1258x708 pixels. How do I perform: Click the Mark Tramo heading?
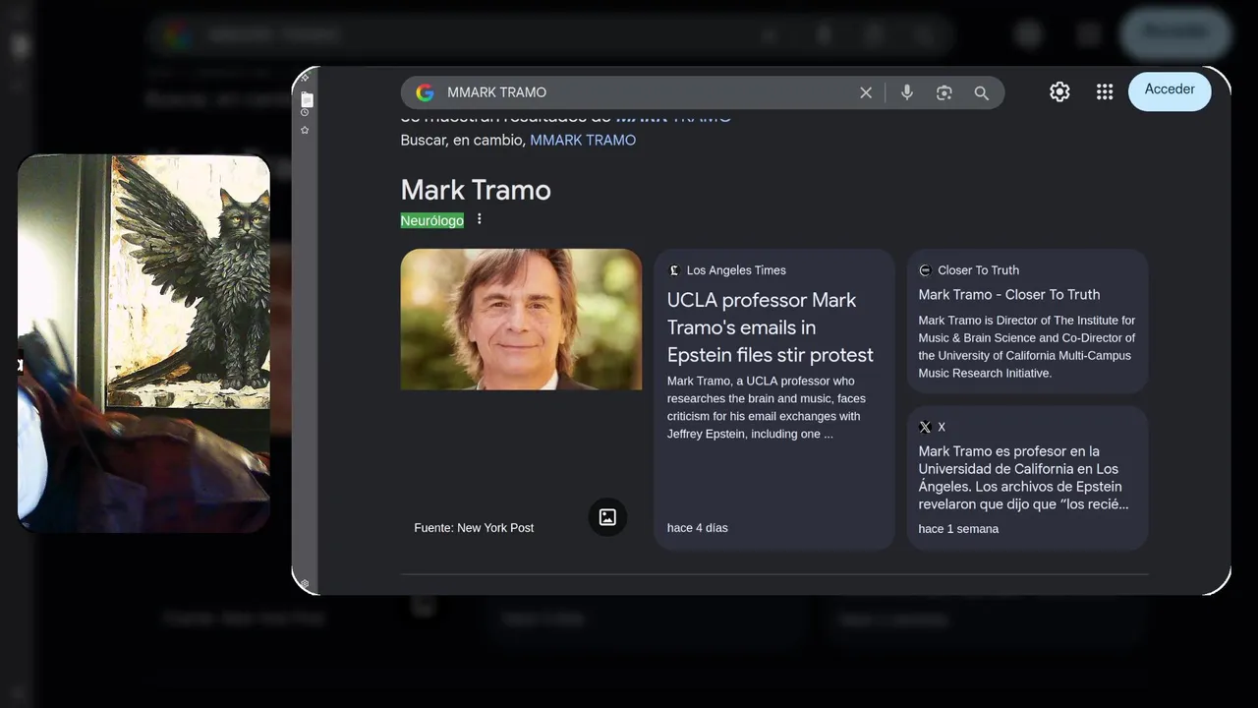click(x=476, y=190)
